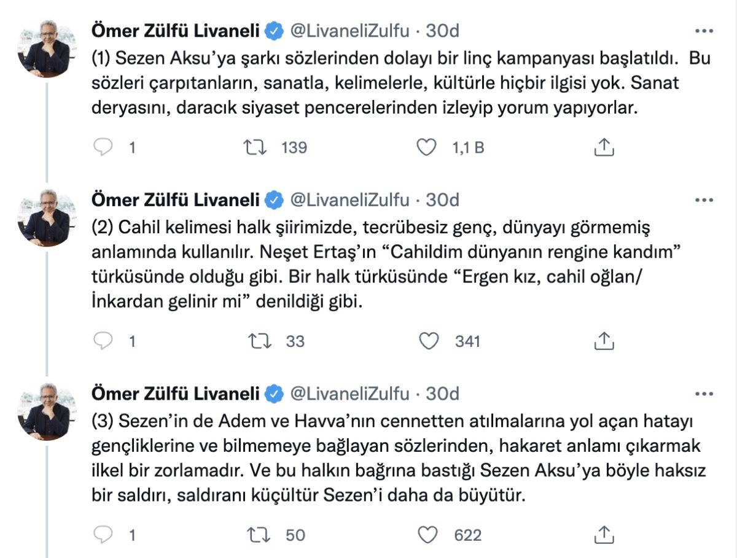The image size is (737, 558).
Task: Like the first tweet with 1,1 B likes
Action: point(426,147)
